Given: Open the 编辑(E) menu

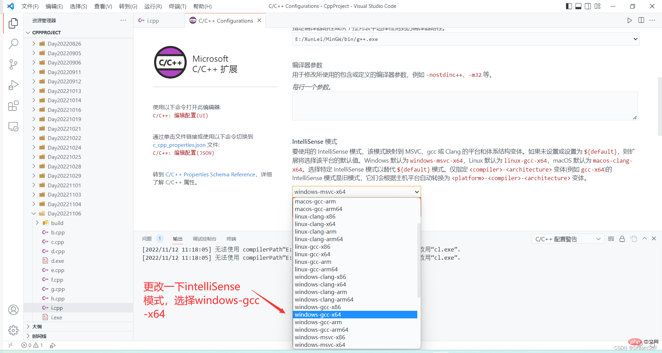Looking at the screenshot, I should point(54,6).
